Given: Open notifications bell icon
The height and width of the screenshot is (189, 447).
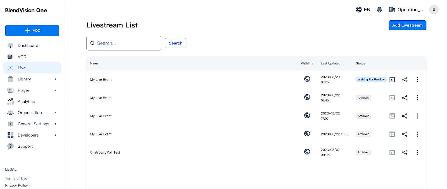Looking at the screenshot, I should tap(379, 9).
